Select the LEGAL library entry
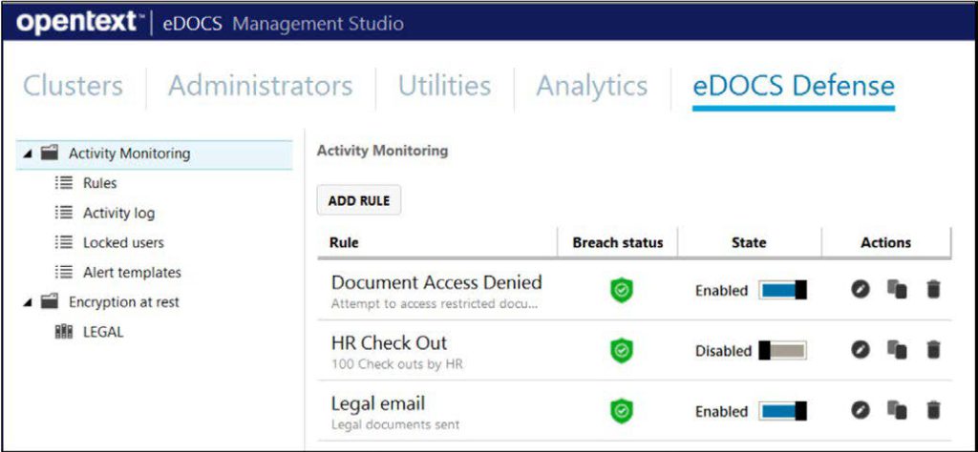The width and height of the screenshot is (978, 452). tap(103, 332)
